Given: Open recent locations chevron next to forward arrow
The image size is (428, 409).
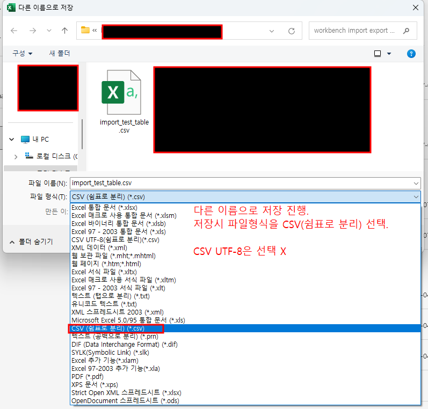Looking at the screenshot, I should point(49,31).
